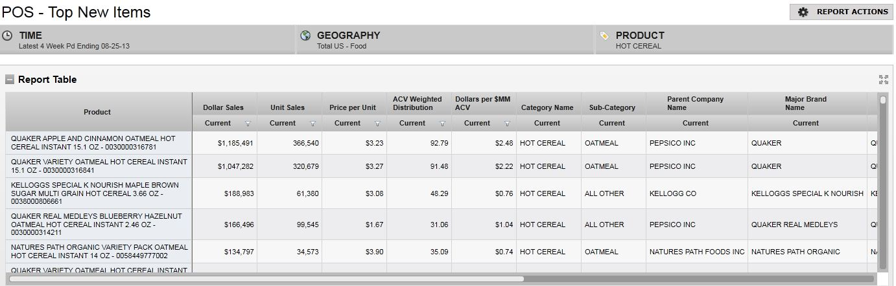Screen dimensions: 896x286
Task: Click the Time clock icon
Action: 8,36
